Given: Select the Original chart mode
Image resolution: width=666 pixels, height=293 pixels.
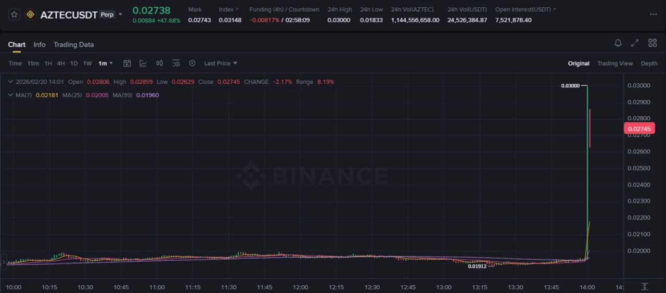Looking at the screenshot, I should click(x=578, y=63).
